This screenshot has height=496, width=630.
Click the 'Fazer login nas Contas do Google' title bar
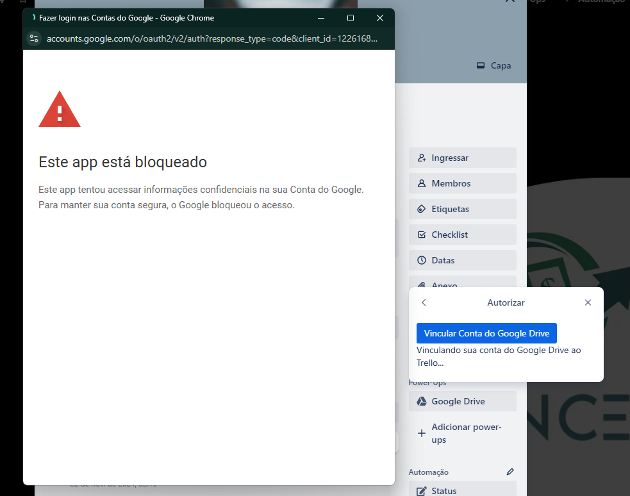tap(126, 18)
